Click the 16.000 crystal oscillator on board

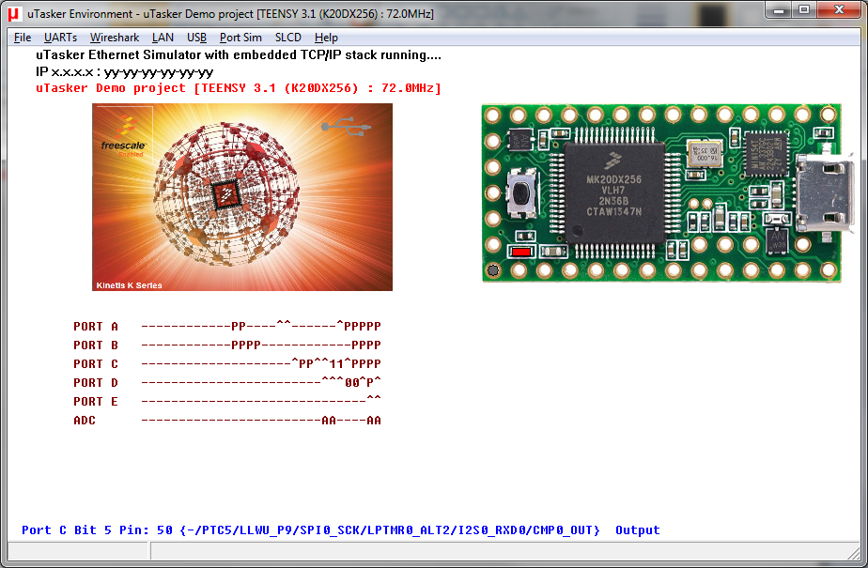click(x=705, y=154)
